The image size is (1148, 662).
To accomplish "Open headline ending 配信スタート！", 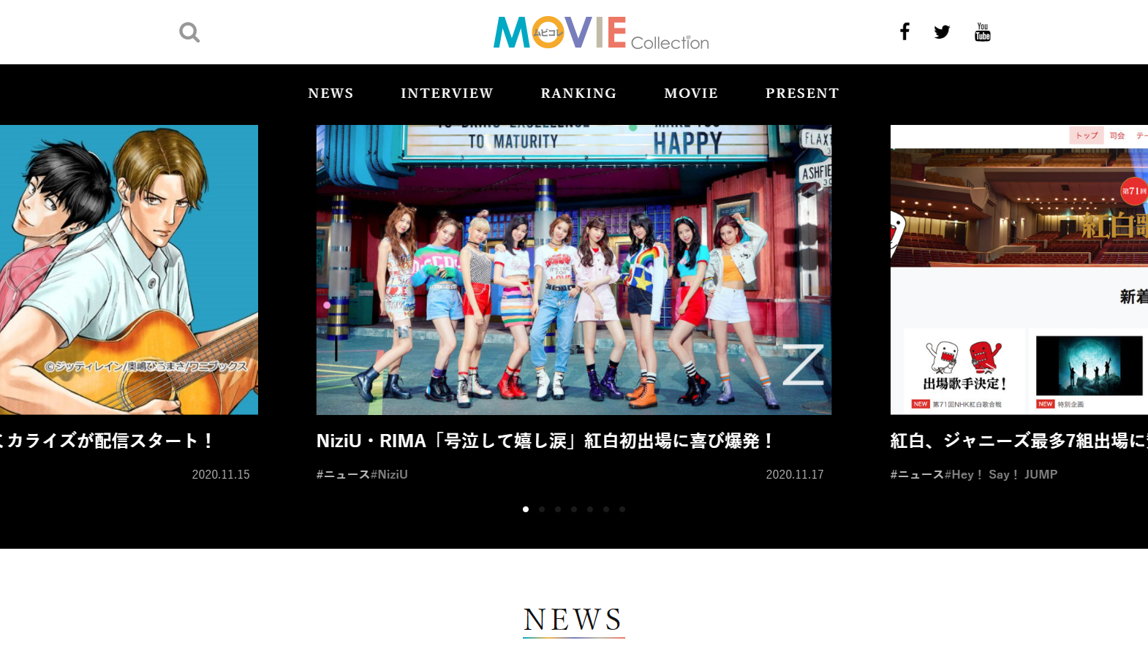I will (x=107, y=441).
